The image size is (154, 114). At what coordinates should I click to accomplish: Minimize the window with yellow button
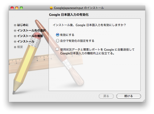(17, 8)
